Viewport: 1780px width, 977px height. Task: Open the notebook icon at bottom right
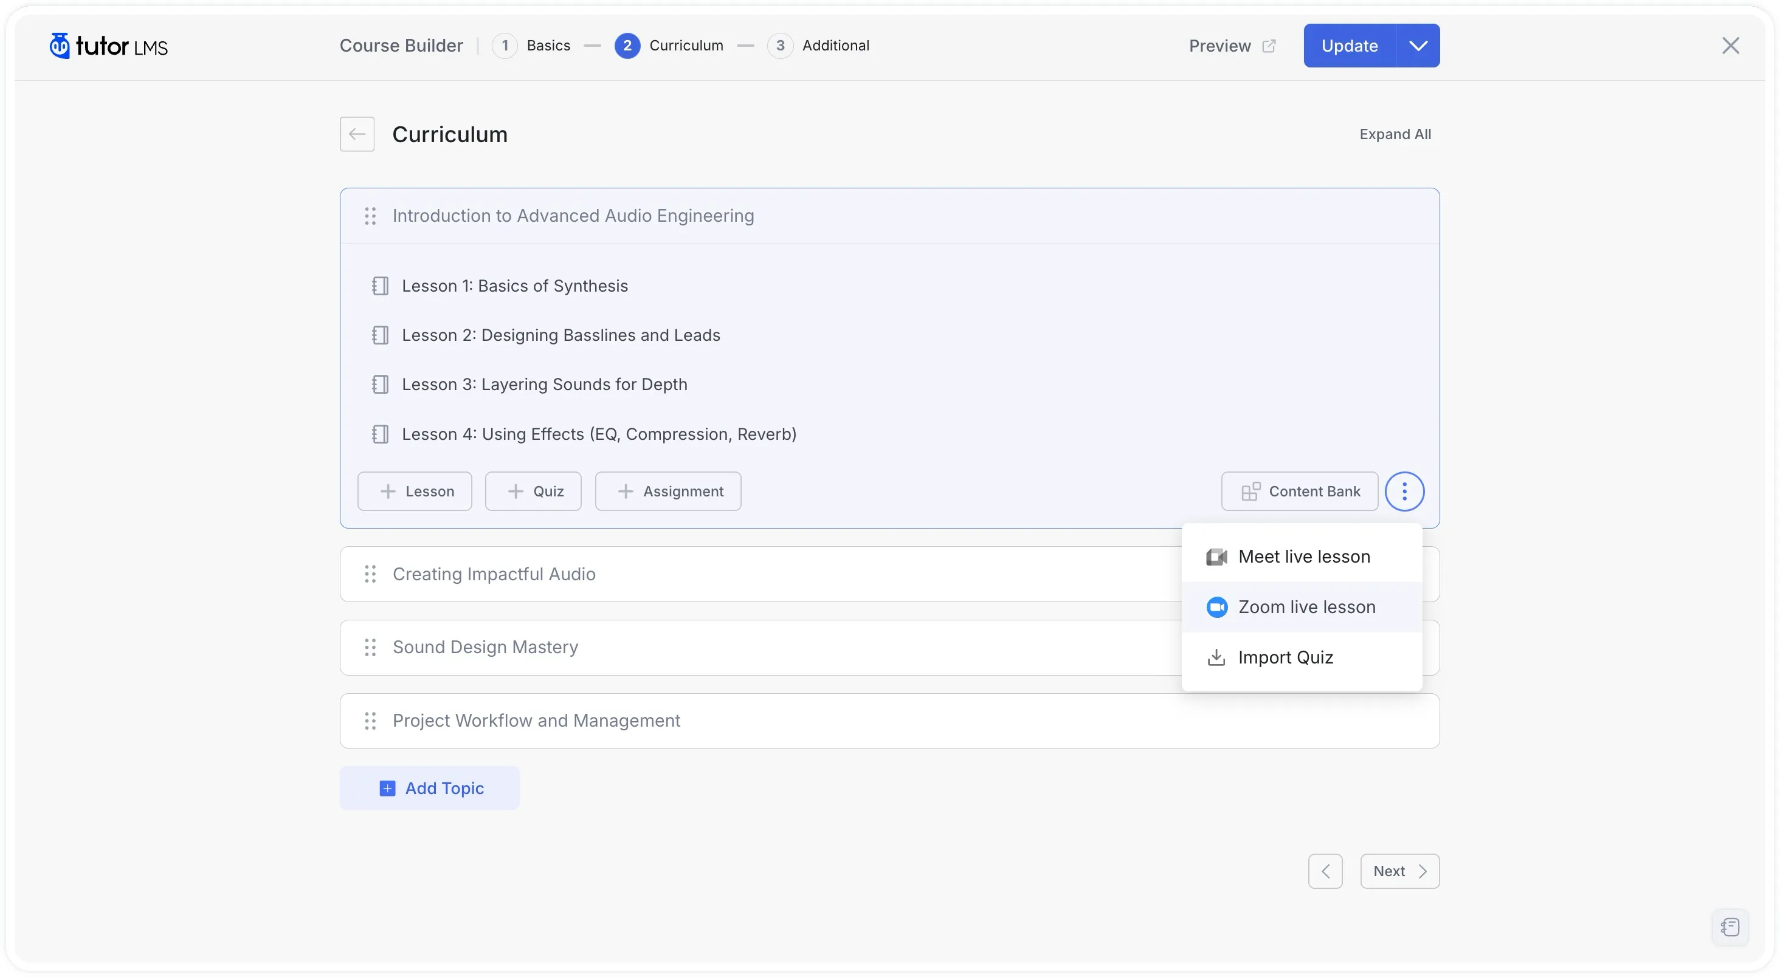click(1730, 927)
